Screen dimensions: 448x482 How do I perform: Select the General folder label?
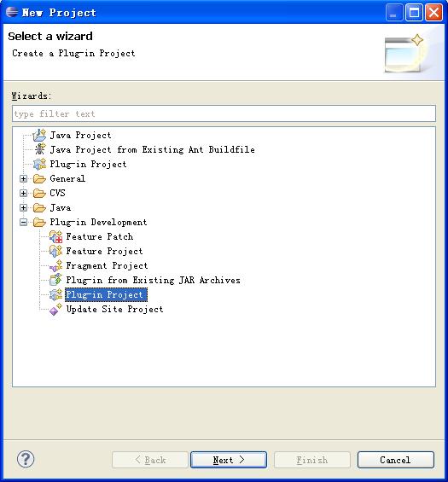[x=67, y=178]
